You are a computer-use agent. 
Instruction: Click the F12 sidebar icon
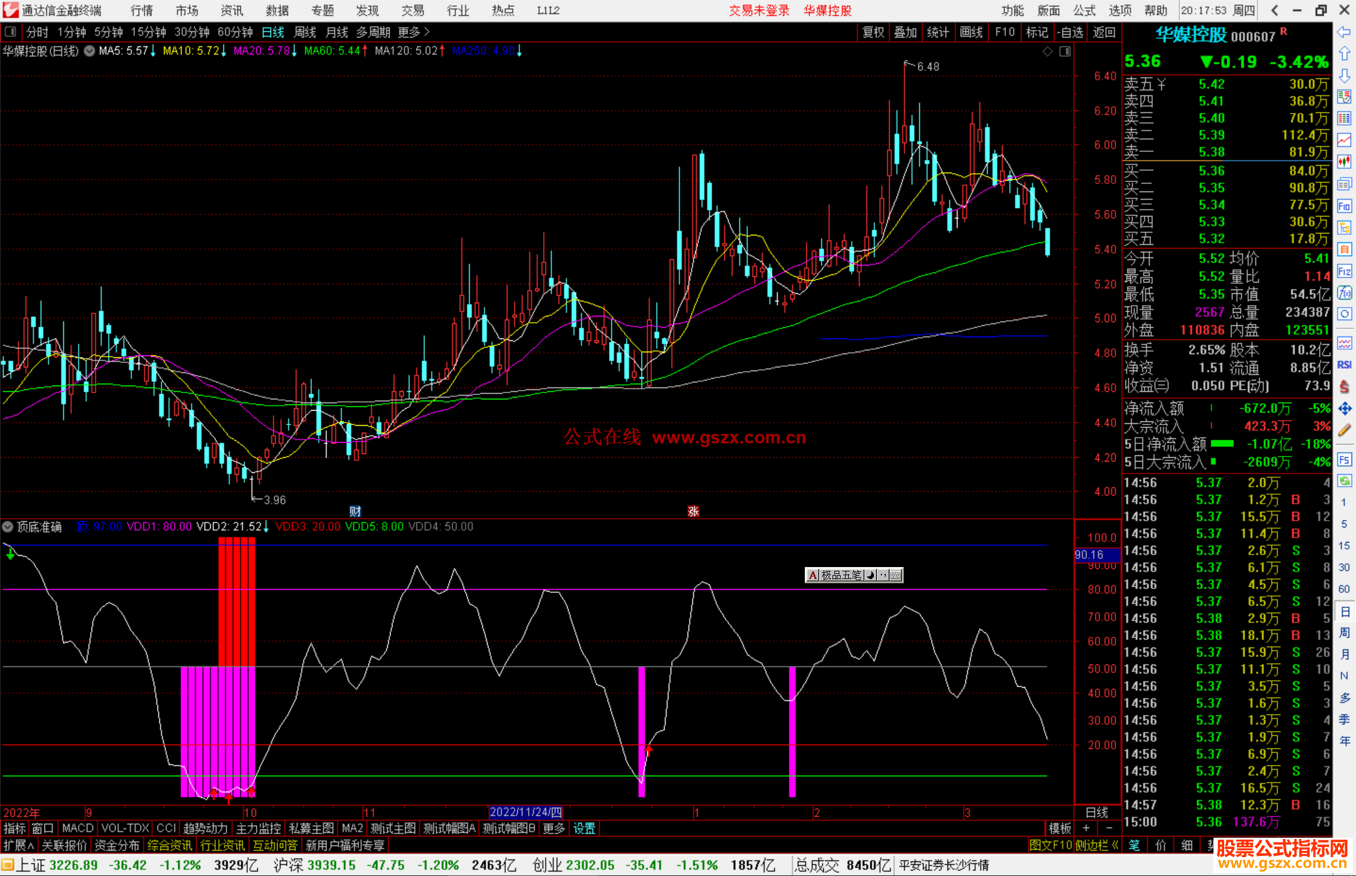point(1344,271)
